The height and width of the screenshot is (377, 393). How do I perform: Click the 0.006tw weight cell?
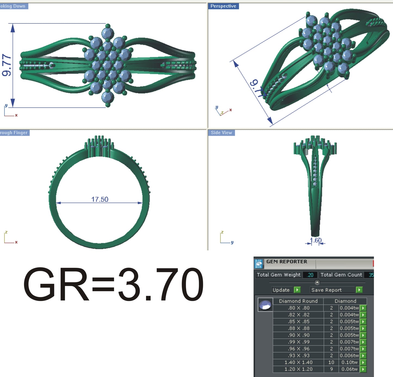click(x=349, y=355)
